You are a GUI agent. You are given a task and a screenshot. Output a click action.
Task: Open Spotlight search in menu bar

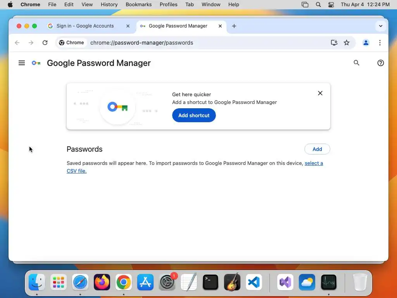point(318,5)
